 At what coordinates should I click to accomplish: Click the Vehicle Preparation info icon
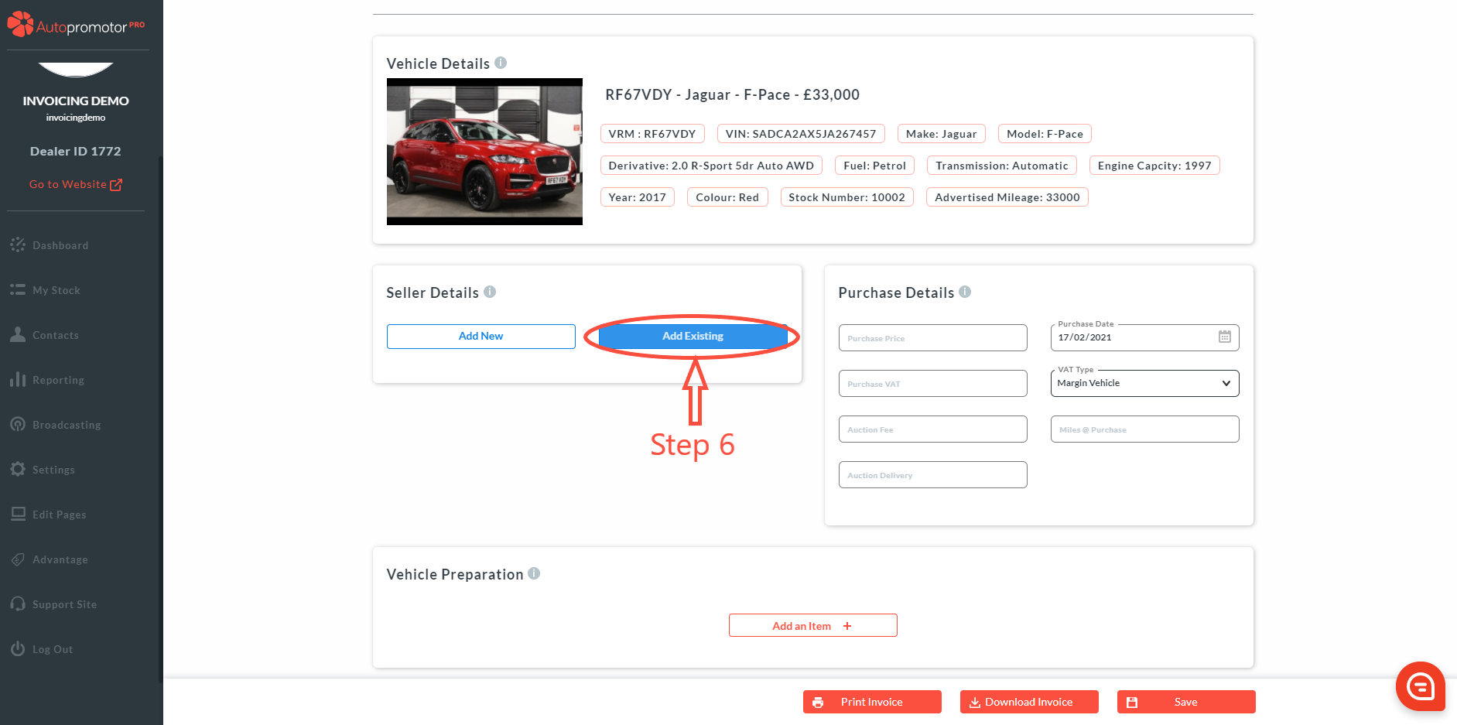click(534, 573)
